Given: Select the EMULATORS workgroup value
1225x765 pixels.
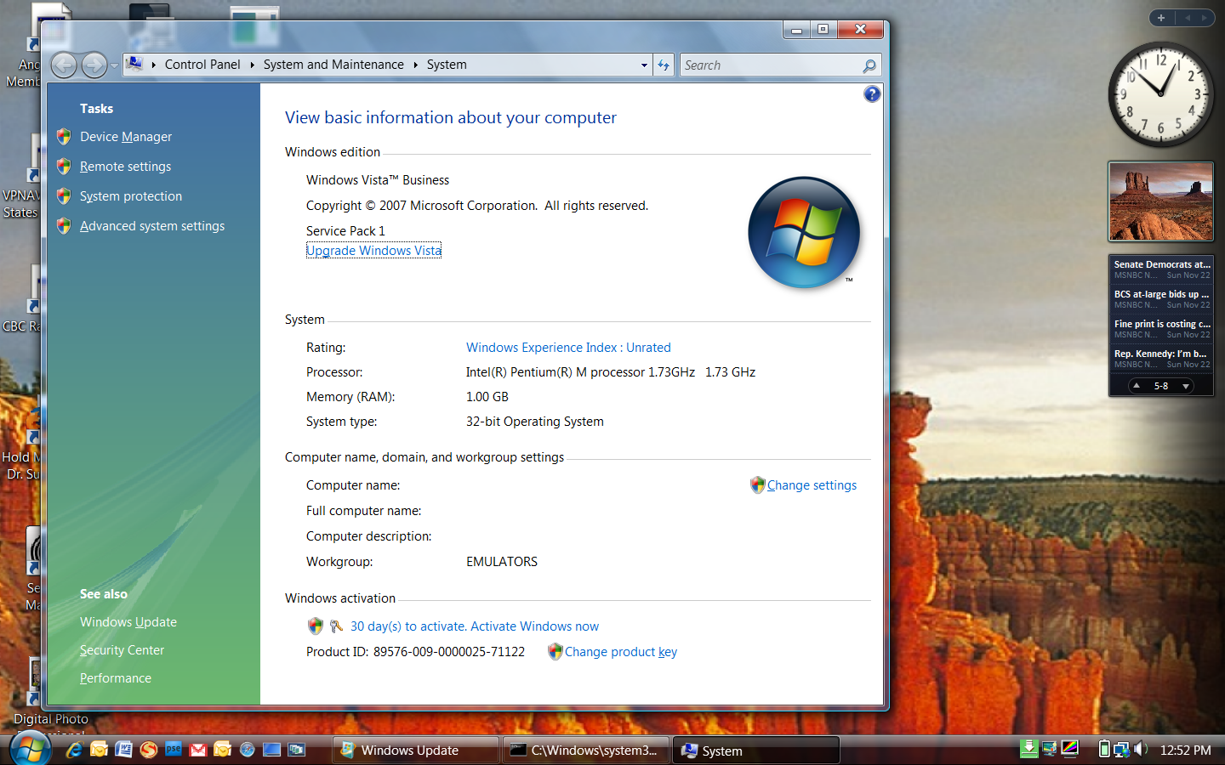Looking at the screenshot, I should tap(502, 562).
